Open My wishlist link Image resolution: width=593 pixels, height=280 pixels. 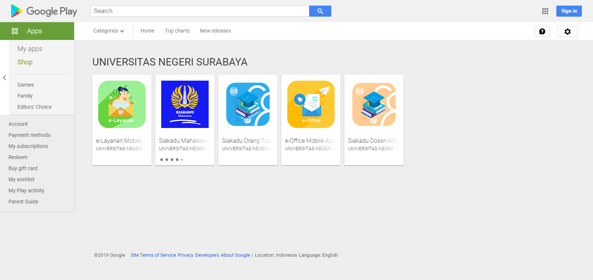(21, 179)
